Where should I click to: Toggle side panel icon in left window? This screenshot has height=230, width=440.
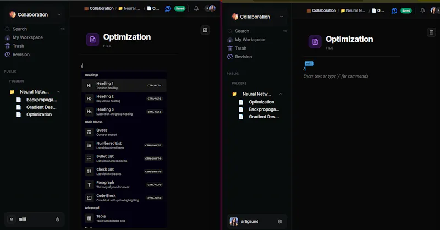pyautogui.click(x=205, y=30)
